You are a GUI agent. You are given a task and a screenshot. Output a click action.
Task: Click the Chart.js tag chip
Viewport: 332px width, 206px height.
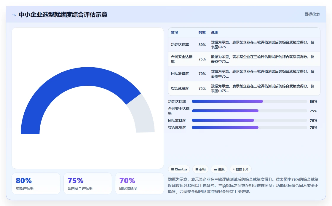(x=179, y=169)
